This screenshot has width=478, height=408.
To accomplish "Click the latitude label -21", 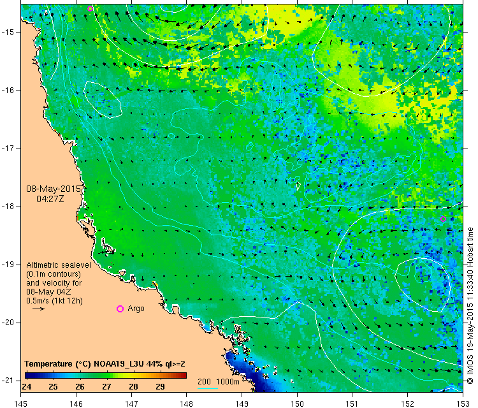I will pyautogui.click(x=8, y=381).
